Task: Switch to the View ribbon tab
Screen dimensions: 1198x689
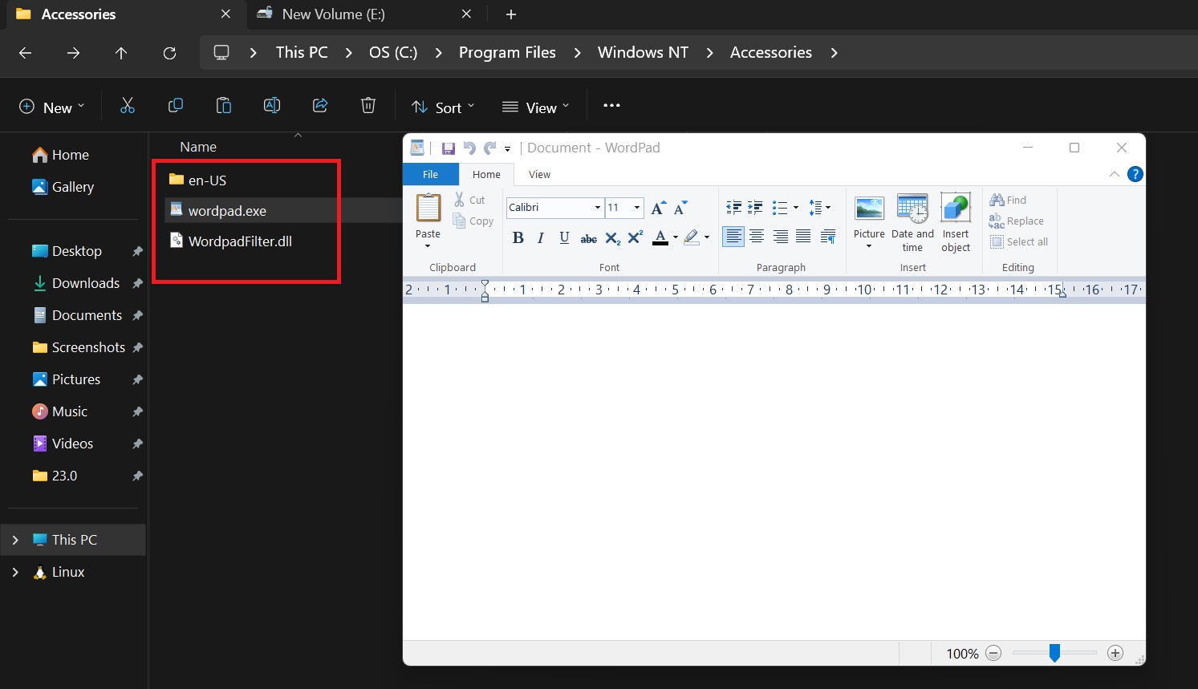Action: (x=538, y=174)
